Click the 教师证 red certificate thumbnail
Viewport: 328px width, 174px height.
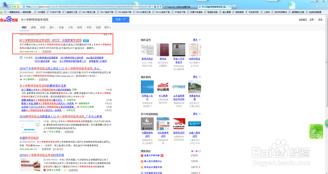click(x=163, y=50)
